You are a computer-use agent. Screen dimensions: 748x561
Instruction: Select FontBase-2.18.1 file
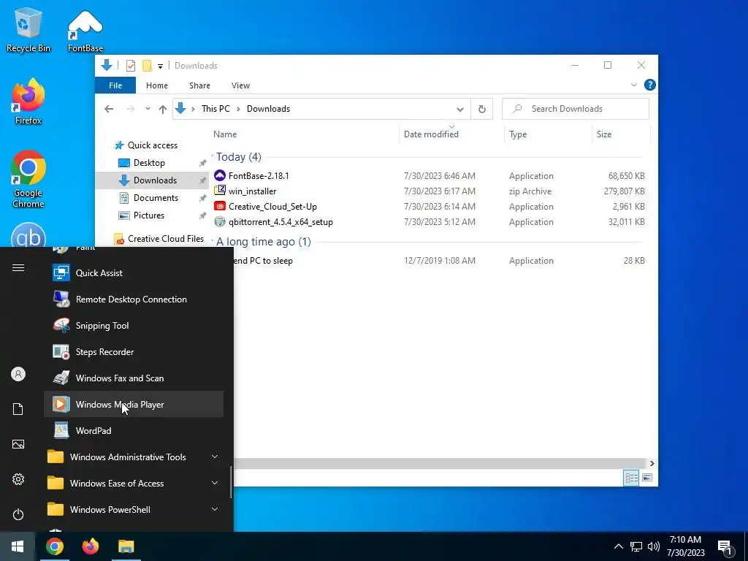(259, 175)
